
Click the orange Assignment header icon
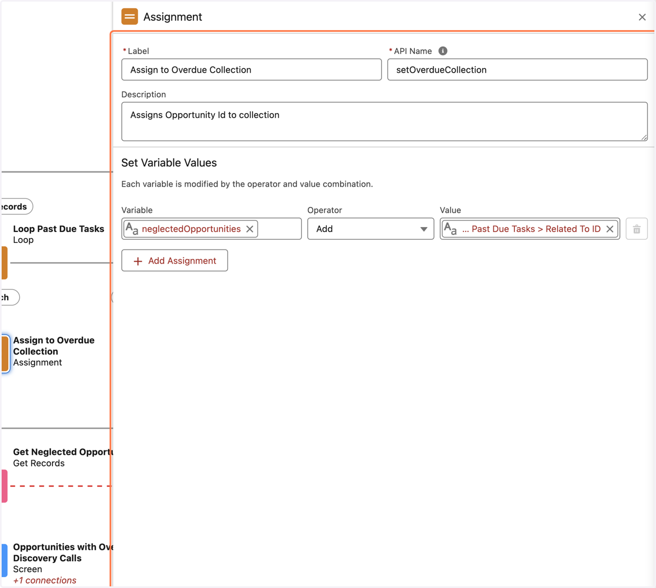coord(130,17)
